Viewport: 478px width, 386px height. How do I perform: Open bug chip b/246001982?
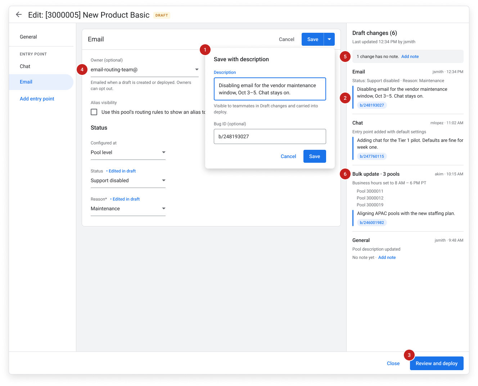tap(372, 223)
